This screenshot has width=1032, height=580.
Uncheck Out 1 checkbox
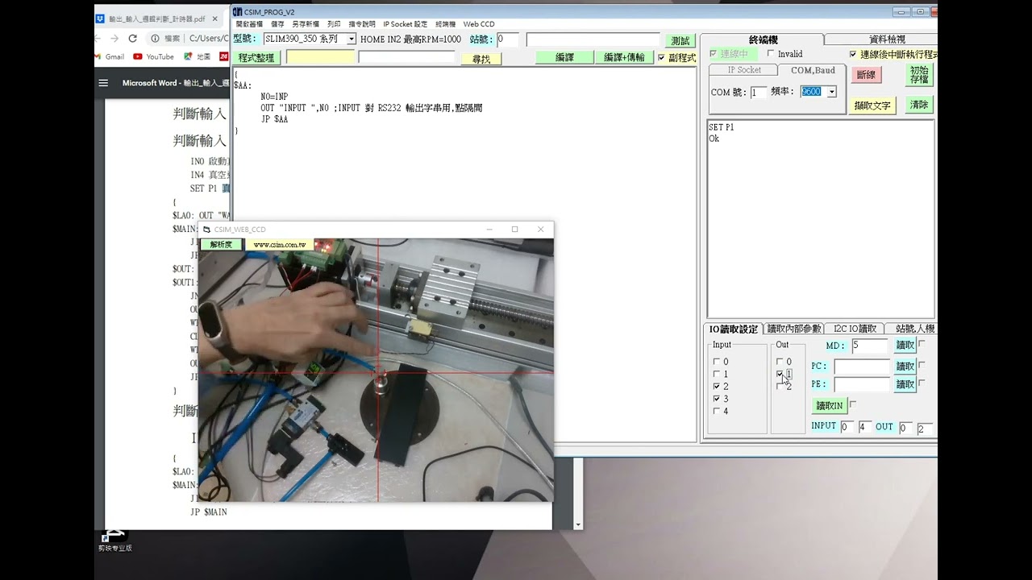[780, 374]
